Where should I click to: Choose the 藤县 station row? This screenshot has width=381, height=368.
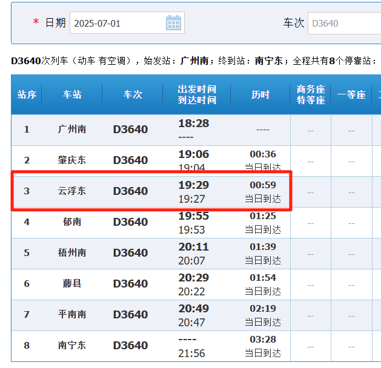[x=72, y=284]
